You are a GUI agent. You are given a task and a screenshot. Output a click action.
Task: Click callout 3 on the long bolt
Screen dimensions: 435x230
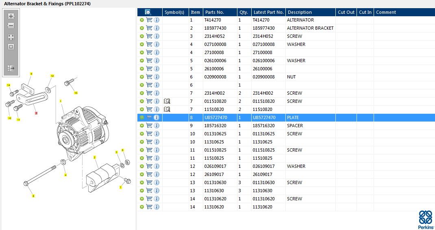[33, 196]
